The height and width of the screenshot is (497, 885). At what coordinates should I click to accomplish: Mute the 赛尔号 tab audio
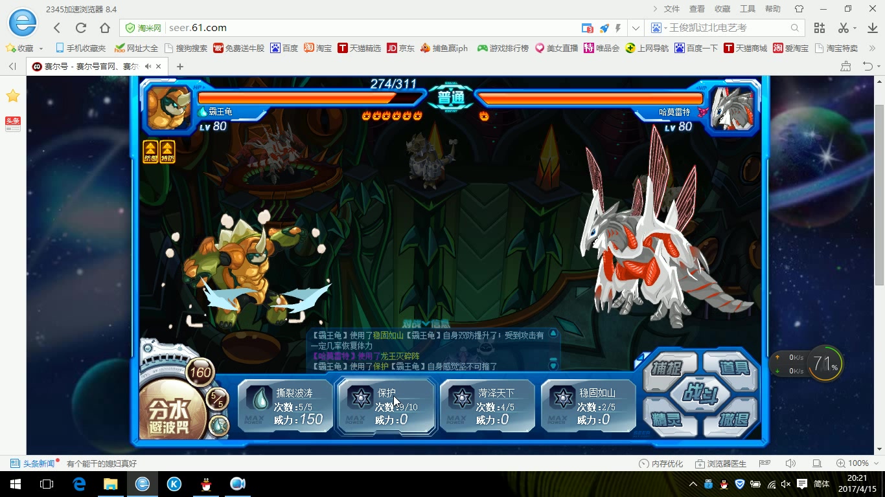[148, 66]
